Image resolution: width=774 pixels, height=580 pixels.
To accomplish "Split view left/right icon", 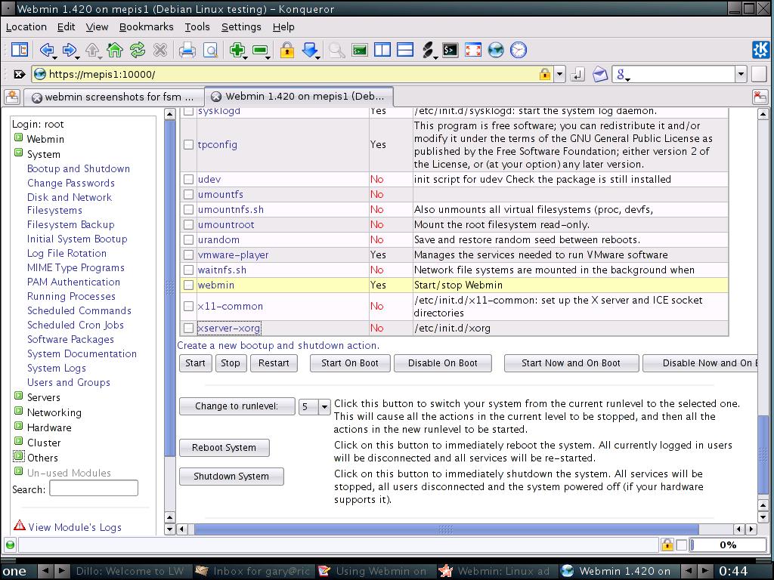I will click(382, 50).
